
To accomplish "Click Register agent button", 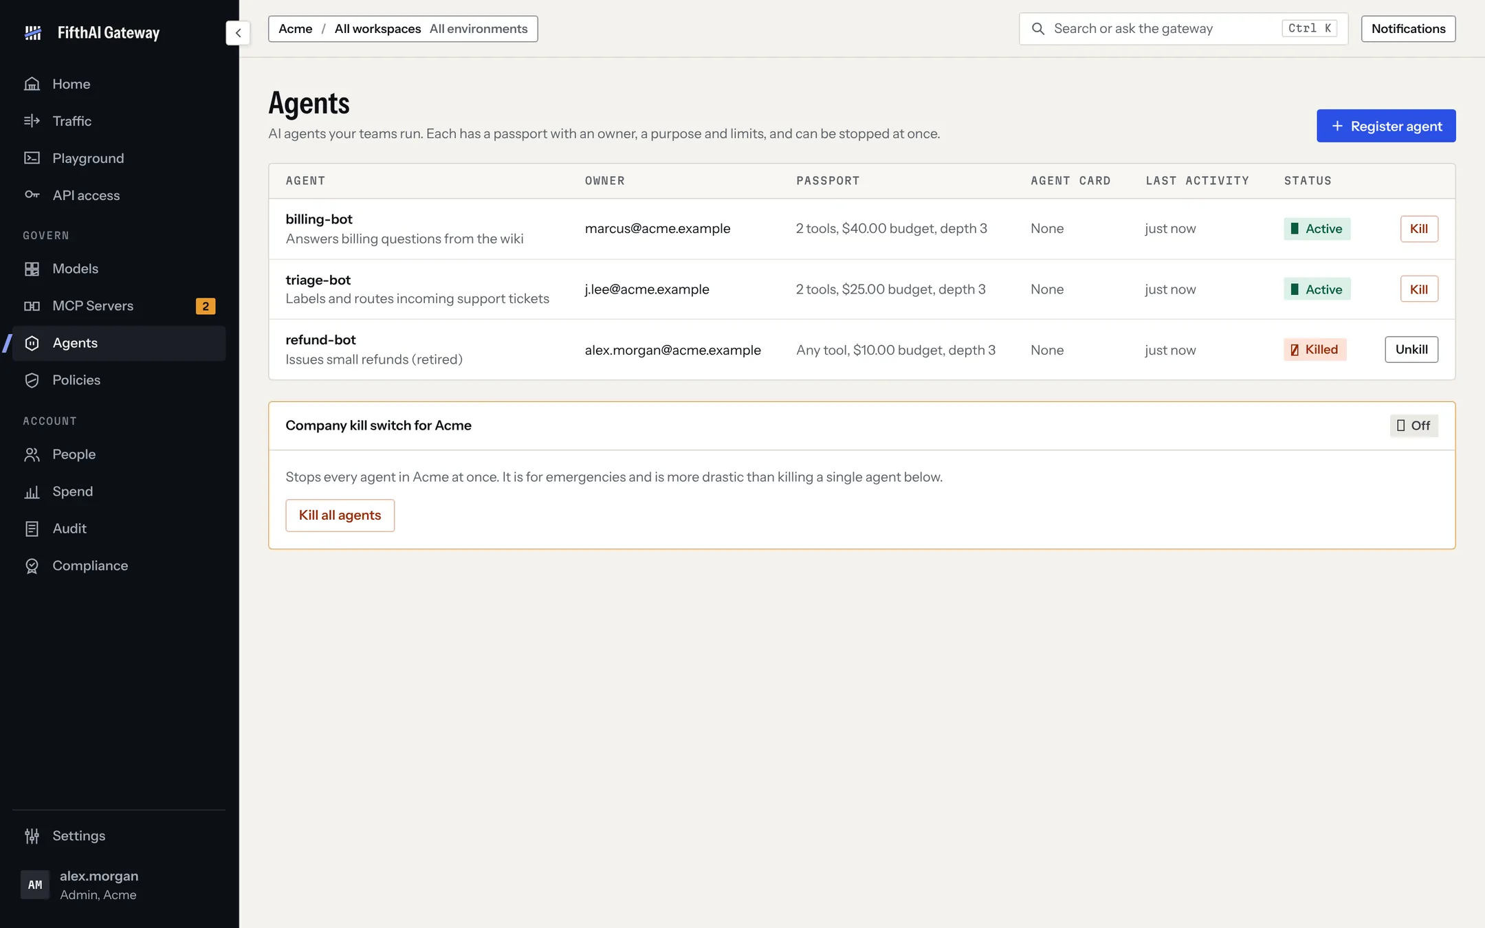I will 1386,126.
